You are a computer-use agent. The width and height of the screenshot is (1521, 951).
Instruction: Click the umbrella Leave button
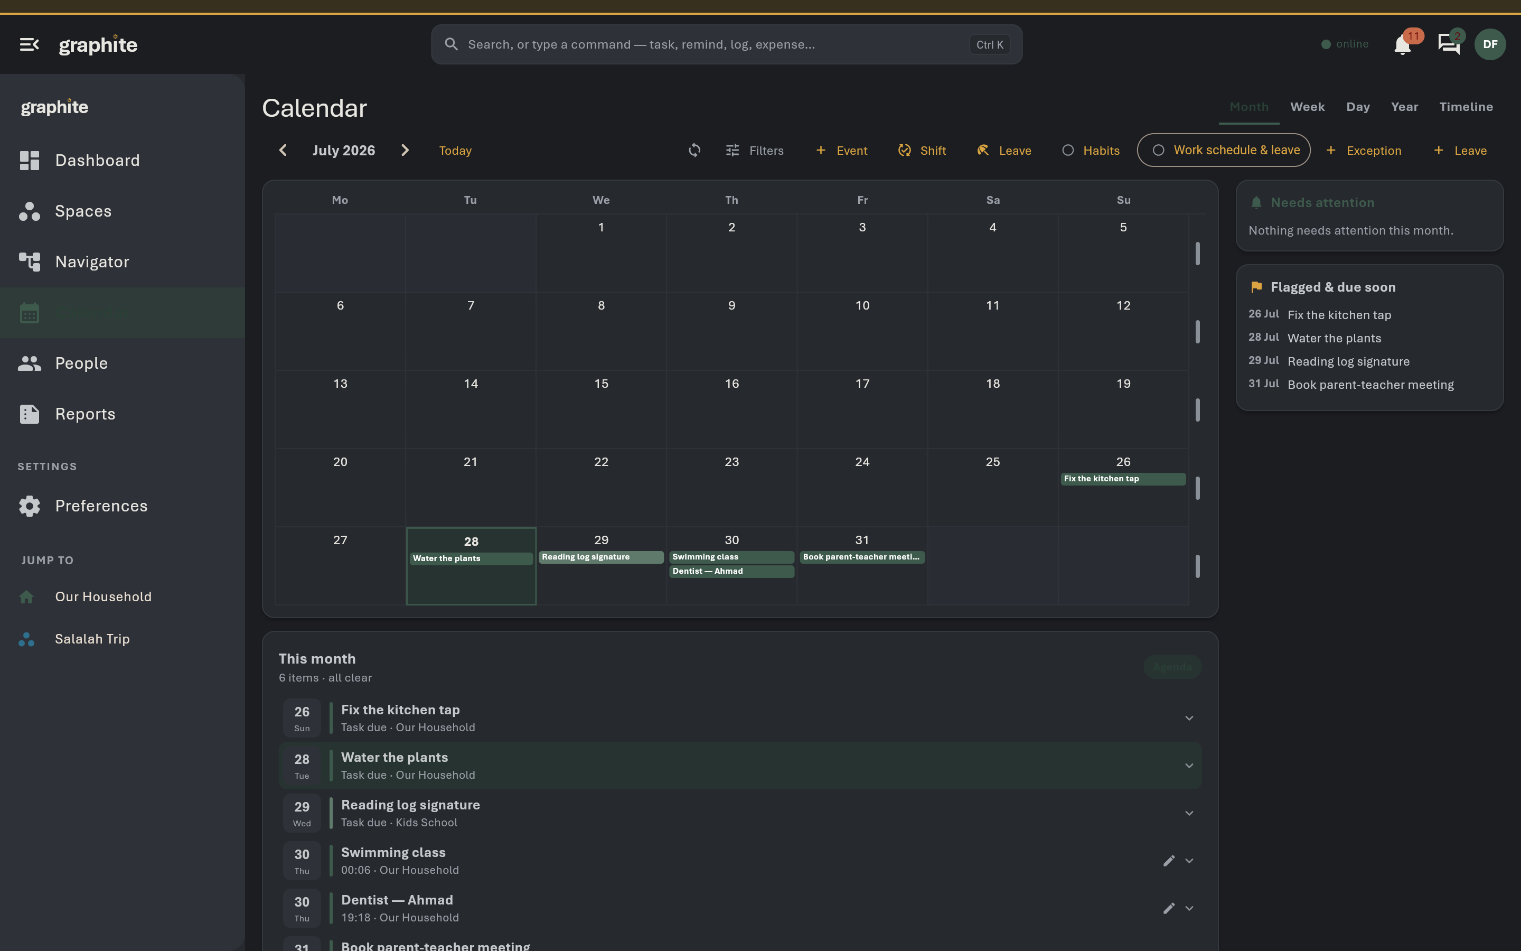[1004, 151]
